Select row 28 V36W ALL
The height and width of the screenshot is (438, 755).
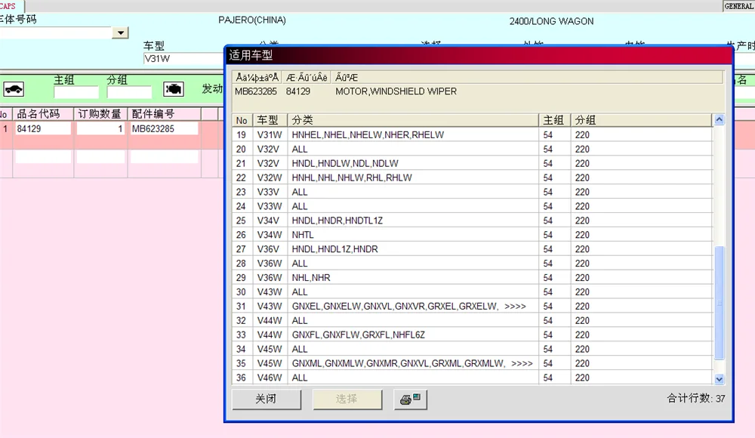472,264
